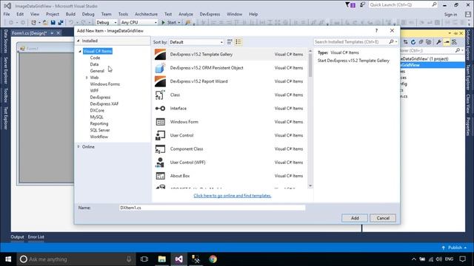Click the Search Installed Templates field
This screenshot has width=474, height=266.
tap(351, 42)
